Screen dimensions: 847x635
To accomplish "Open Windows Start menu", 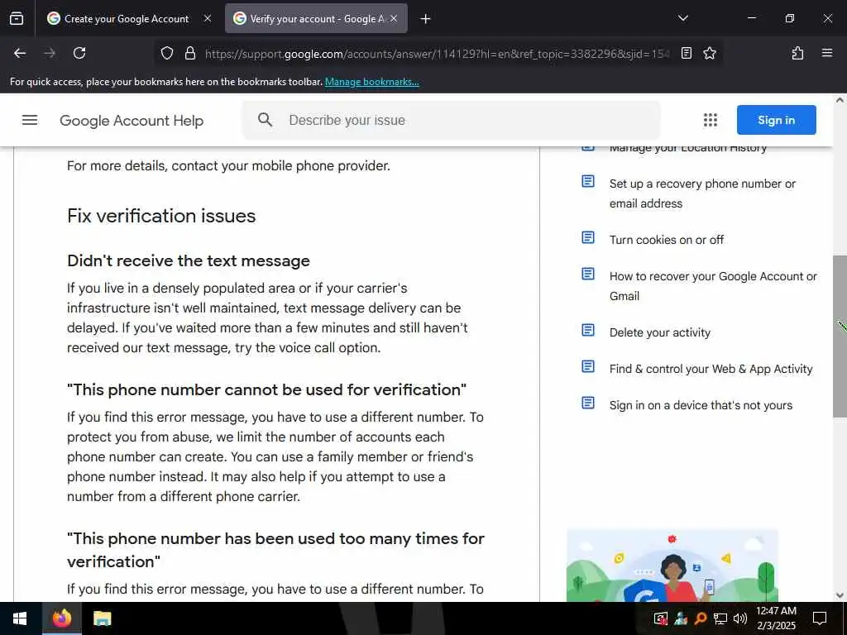I will coord(20,618).
